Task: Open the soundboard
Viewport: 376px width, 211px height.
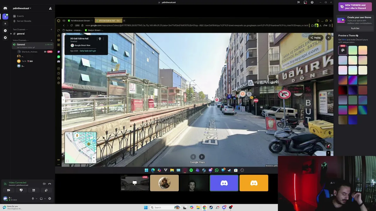Action: (46, 190)
